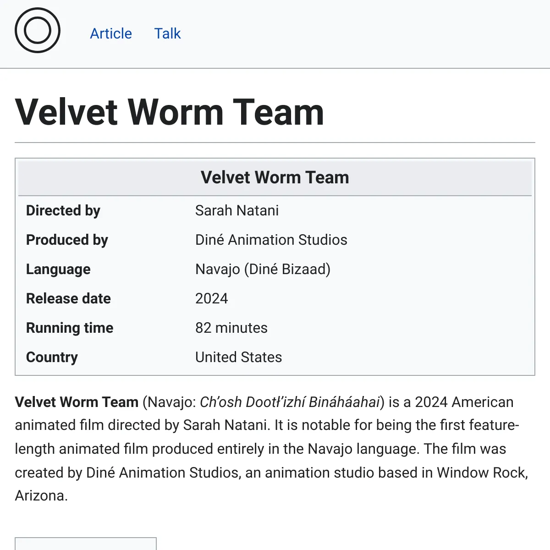Click Diné Animation Studios in the infobox

(x=271, y=240)
